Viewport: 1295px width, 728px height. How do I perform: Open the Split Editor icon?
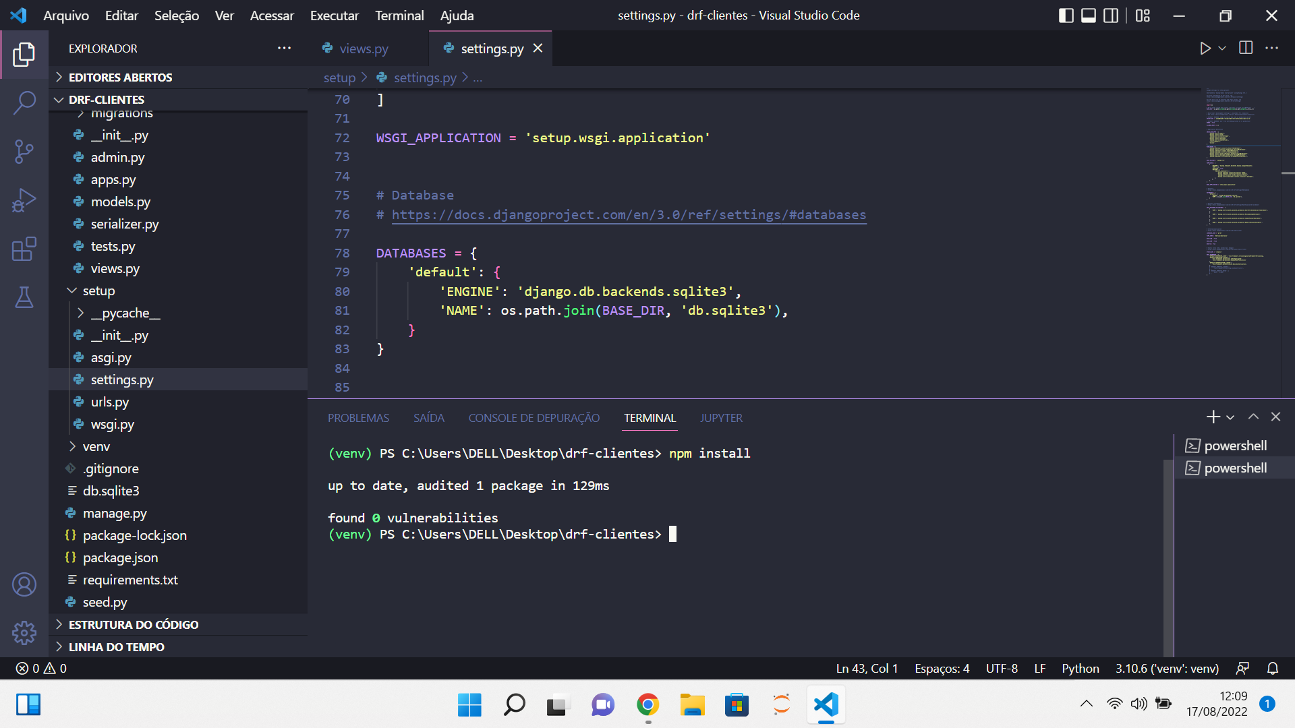[1245, 48]
